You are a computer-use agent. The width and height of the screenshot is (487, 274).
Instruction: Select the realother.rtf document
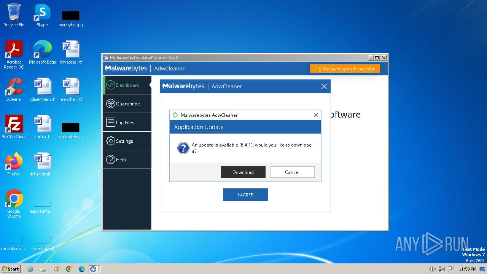click(x=71, y=89)
